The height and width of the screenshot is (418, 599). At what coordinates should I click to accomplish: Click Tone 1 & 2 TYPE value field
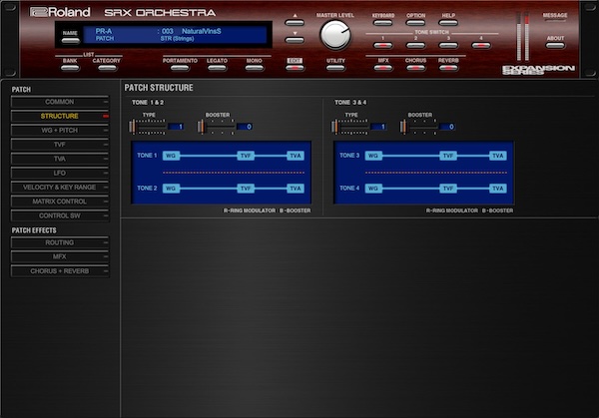[x=176, y=127]
